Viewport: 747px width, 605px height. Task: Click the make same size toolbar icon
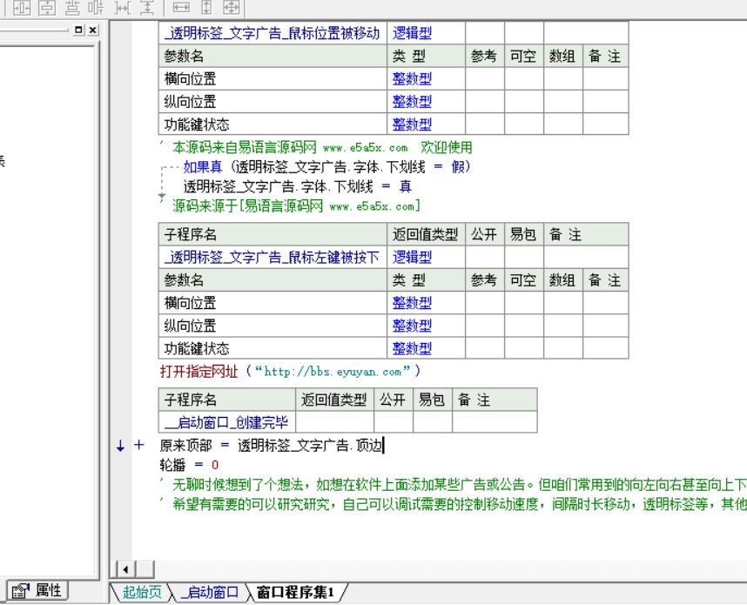click(232, 7)
